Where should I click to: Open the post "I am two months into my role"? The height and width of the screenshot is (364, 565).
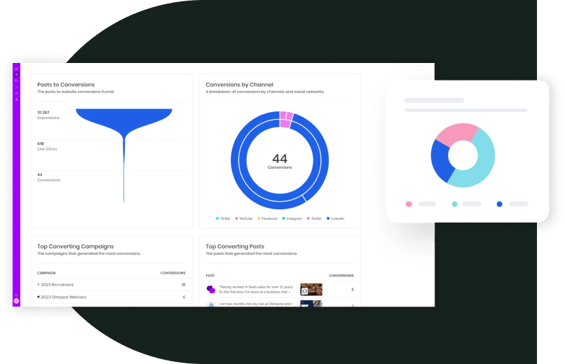pyautogui.click(x=255, y=304)
